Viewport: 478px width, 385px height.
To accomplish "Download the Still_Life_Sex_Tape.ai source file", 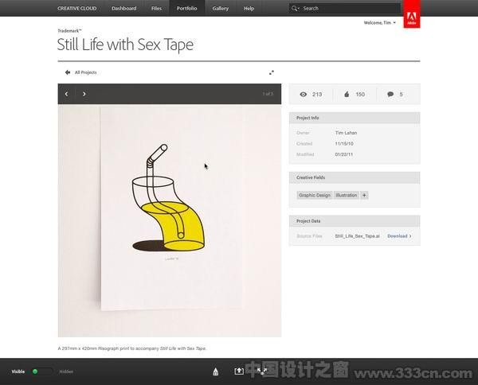I will pos(399,236).
